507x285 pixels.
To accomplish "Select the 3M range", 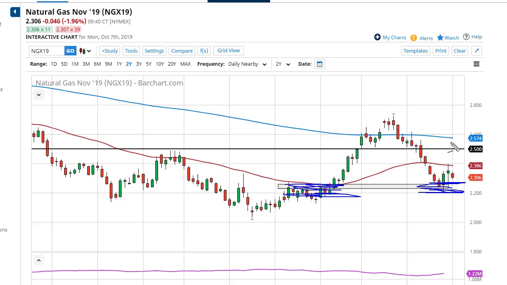I will 86,64.
